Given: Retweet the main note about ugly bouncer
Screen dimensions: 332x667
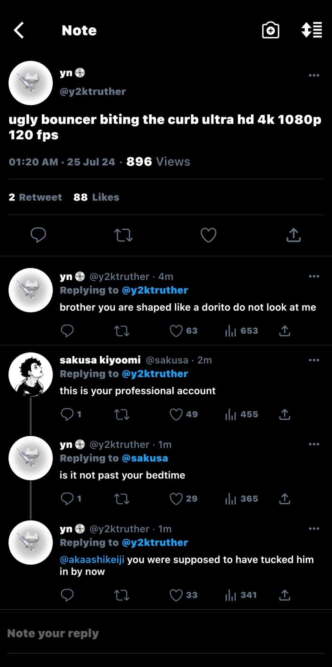Looking at the screenshot, I should [x=123, y=235].
